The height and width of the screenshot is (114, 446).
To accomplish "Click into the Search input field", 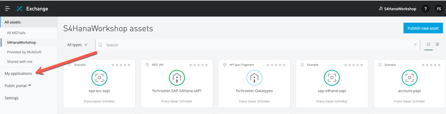I will pos(258,45).
